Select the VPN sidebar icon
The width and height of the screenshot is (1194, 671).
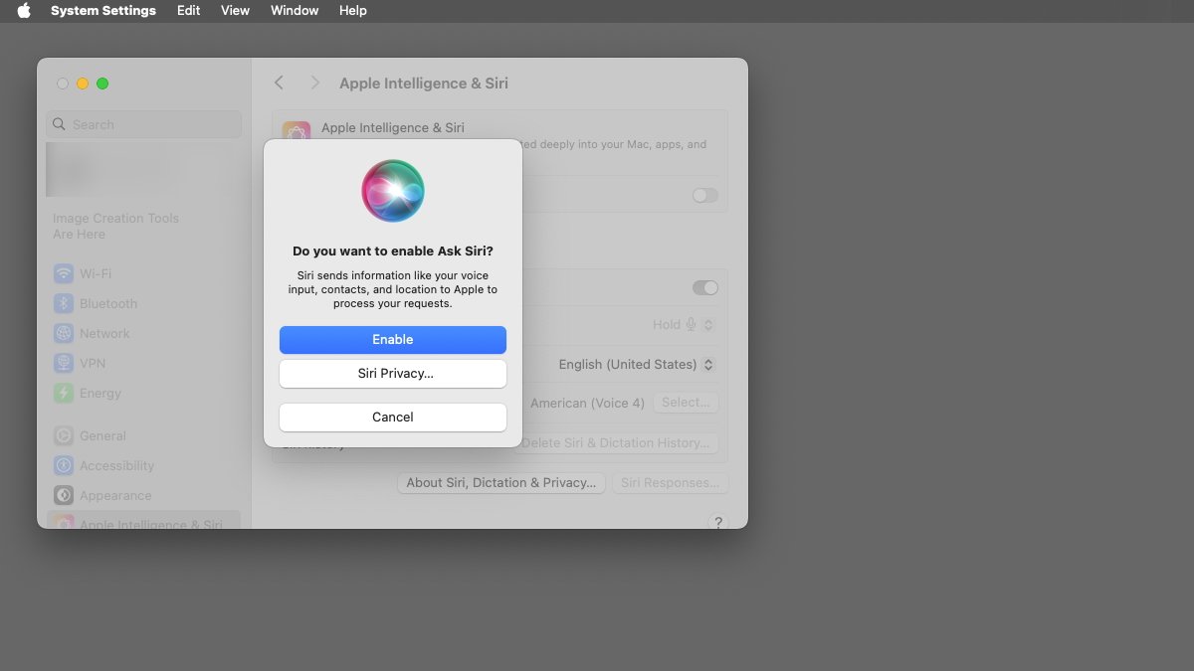pyautogui.click(x=64, y=363)
